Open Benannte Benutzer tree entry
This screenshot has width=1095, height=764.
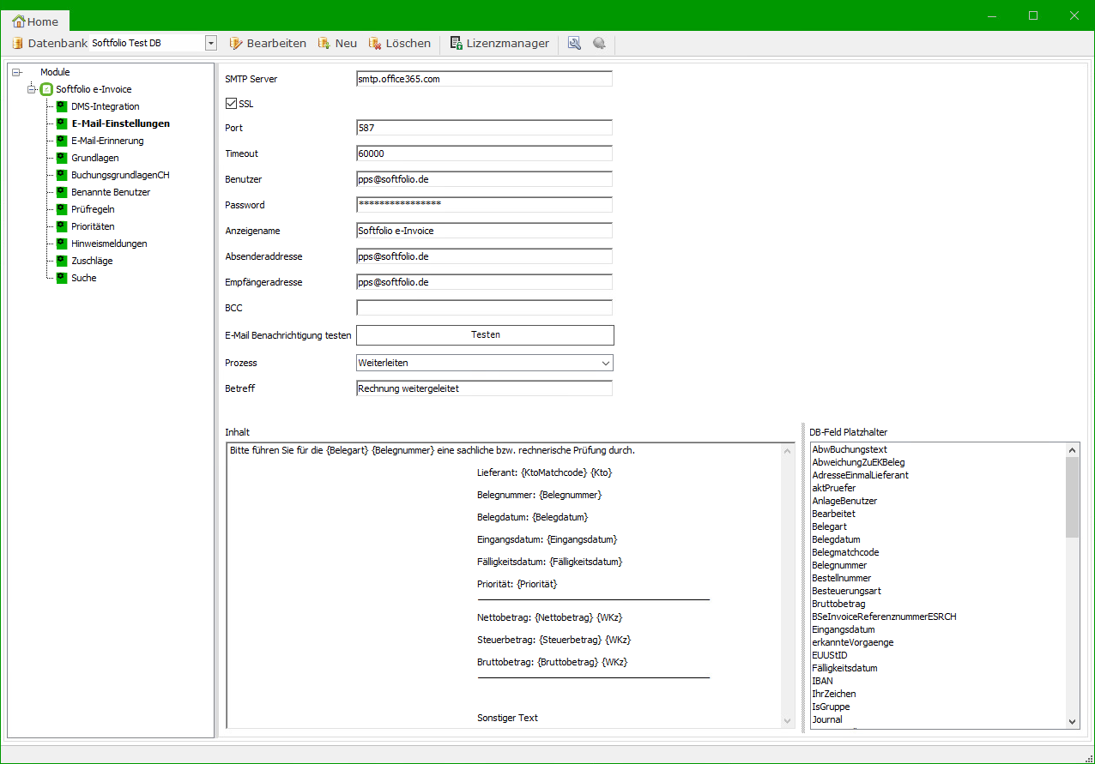[x=111, y=192]
